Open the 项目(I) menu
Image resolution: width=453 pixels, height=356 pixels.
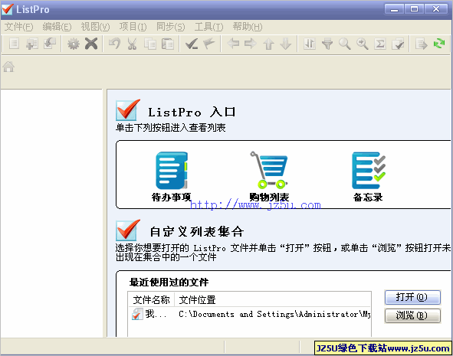pyautogui.click(x=133, y=27)
